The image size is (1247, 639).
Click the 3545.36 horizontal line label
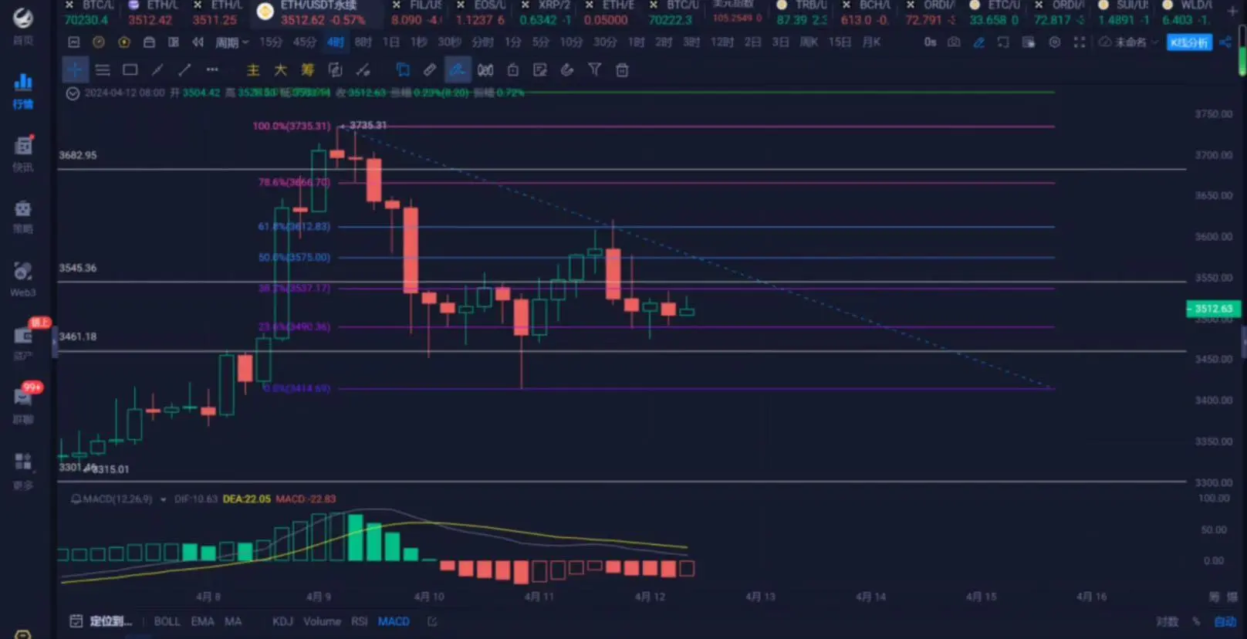tap(78, 269)
